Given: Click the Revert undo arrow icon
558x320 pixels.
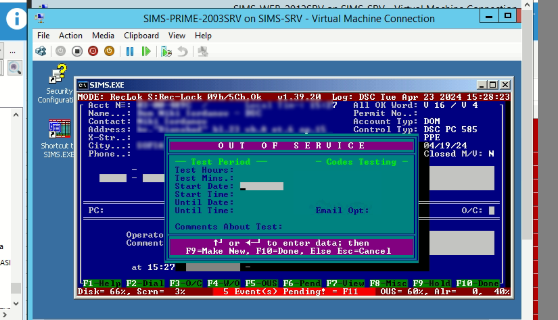Looking at the screenshot, I should [183, 51].
